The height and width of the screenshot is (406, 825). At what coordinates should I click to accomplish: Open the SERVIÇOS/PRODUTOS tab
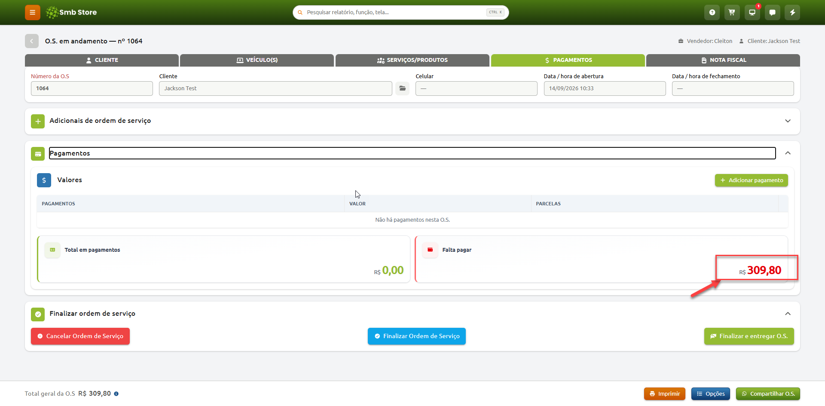tap(412, 60)
